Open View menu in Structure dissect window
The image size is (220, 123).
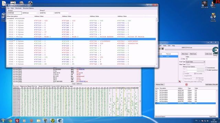coord(12,8)
